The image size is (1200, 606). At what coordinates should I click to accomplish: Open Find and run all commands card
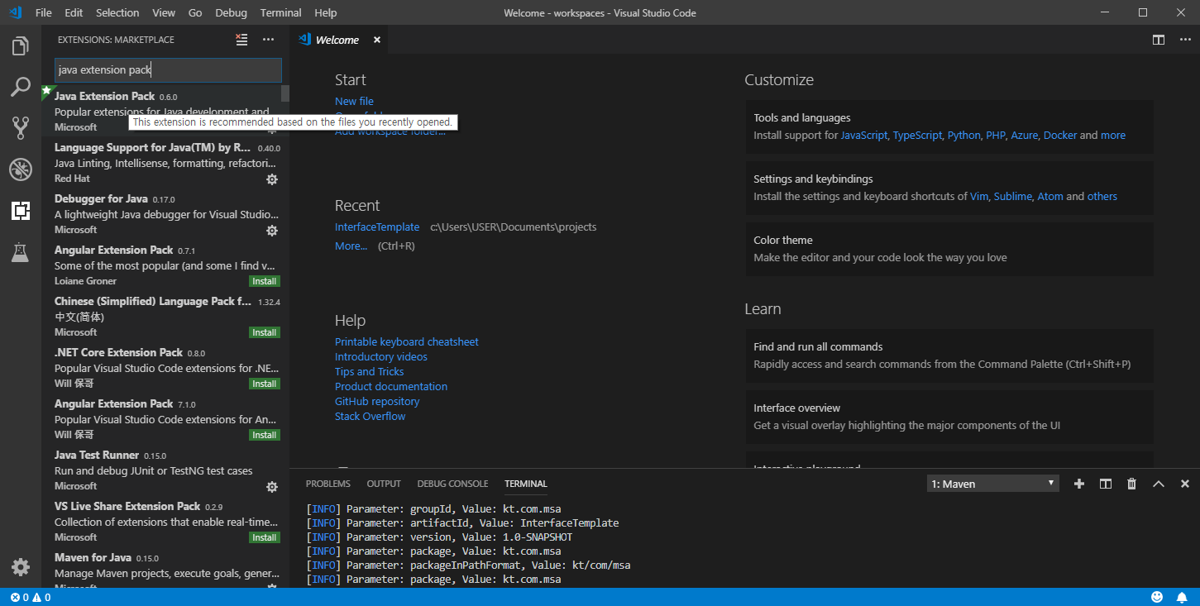(949, 355)
